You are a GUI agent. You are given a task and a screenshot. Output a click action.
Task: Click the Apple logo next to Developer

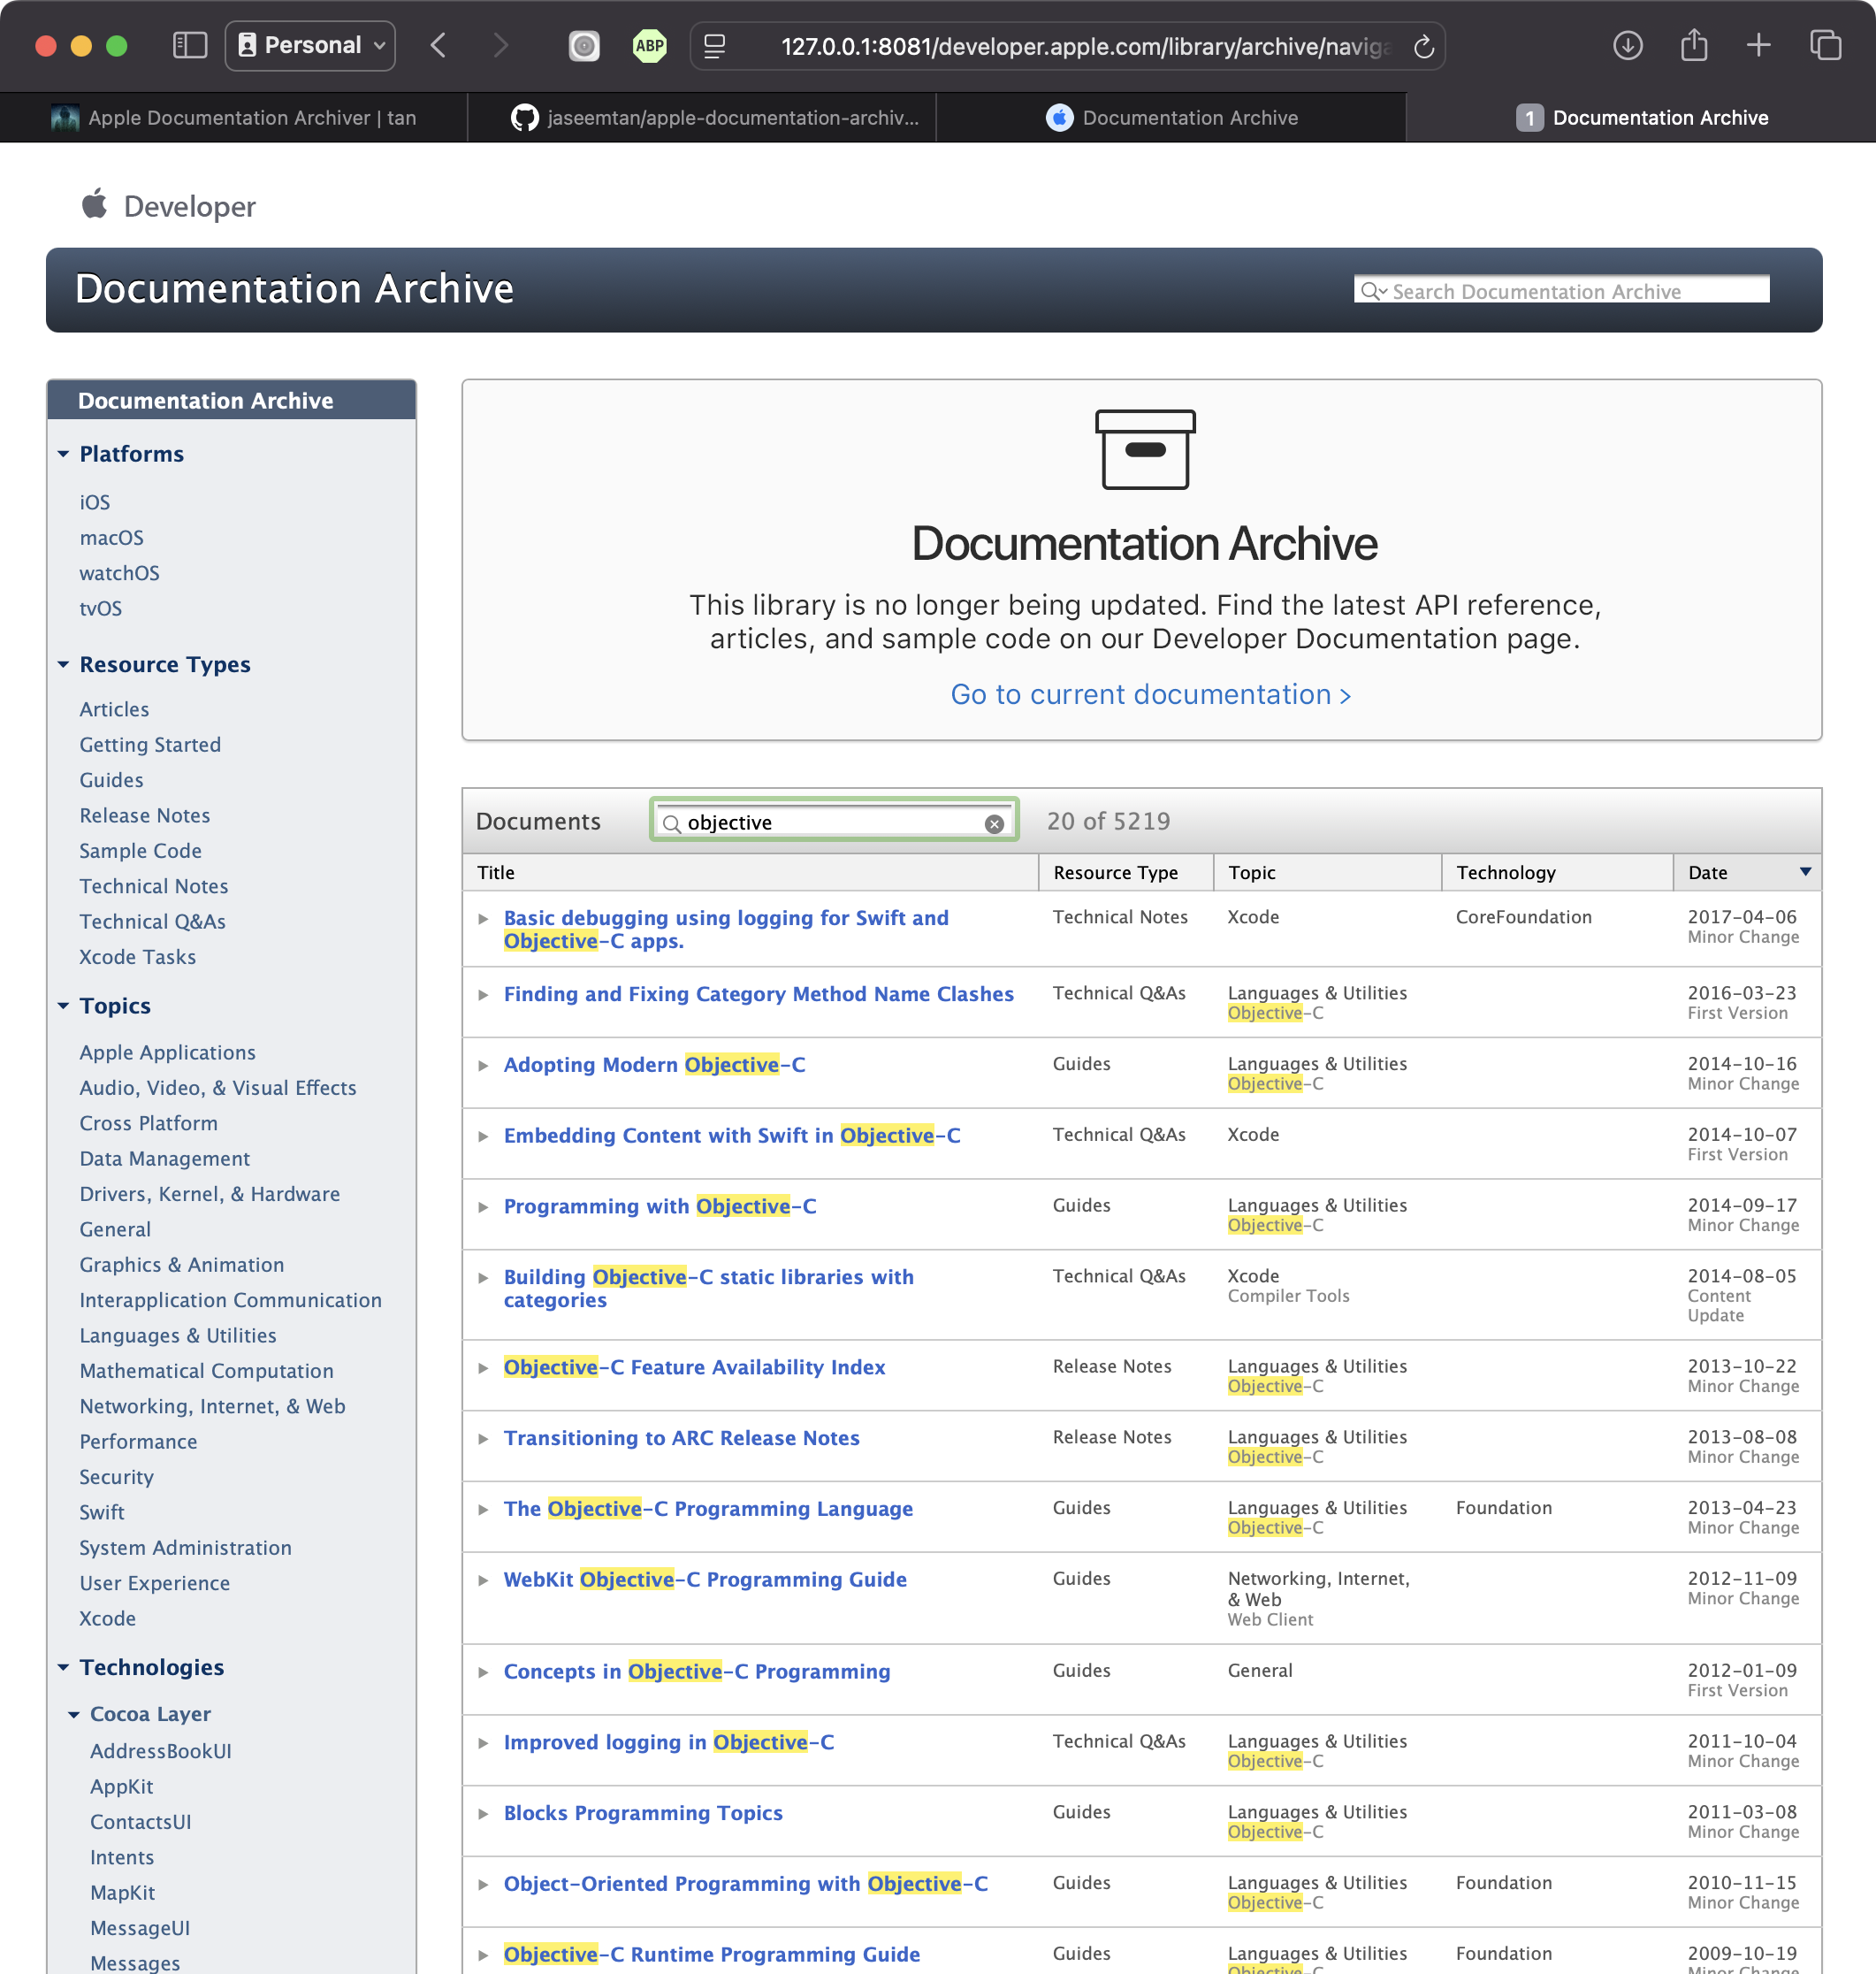(x=95, y=204)
